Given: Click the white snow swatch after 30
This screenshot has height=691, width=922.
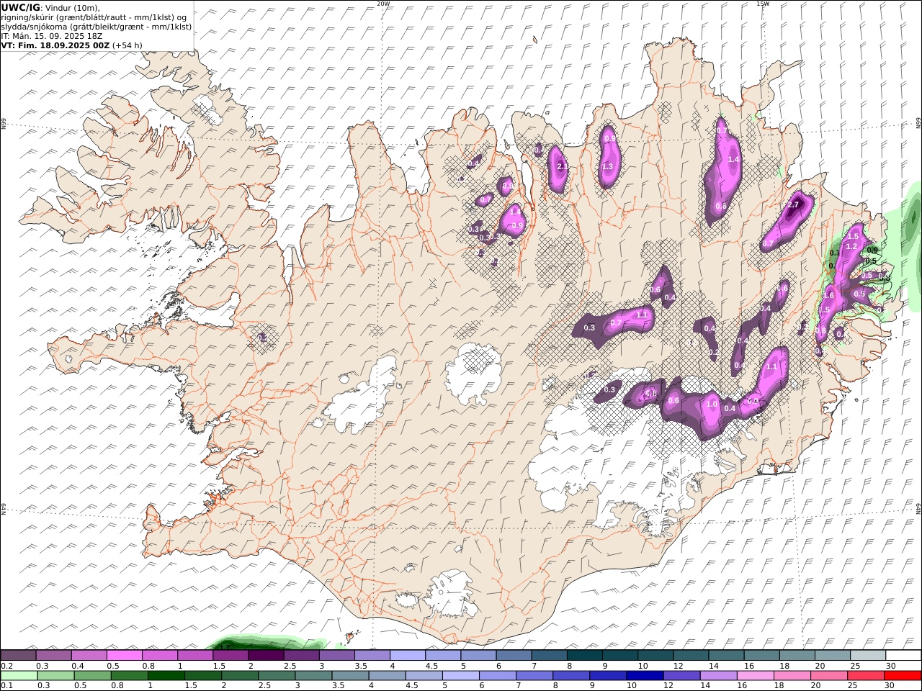Looking at the screenshot, I should [903, 656].
